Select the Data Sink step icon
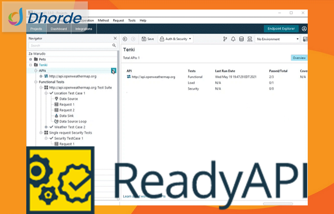Screen dimensions: 334x214 pos(56,116)
